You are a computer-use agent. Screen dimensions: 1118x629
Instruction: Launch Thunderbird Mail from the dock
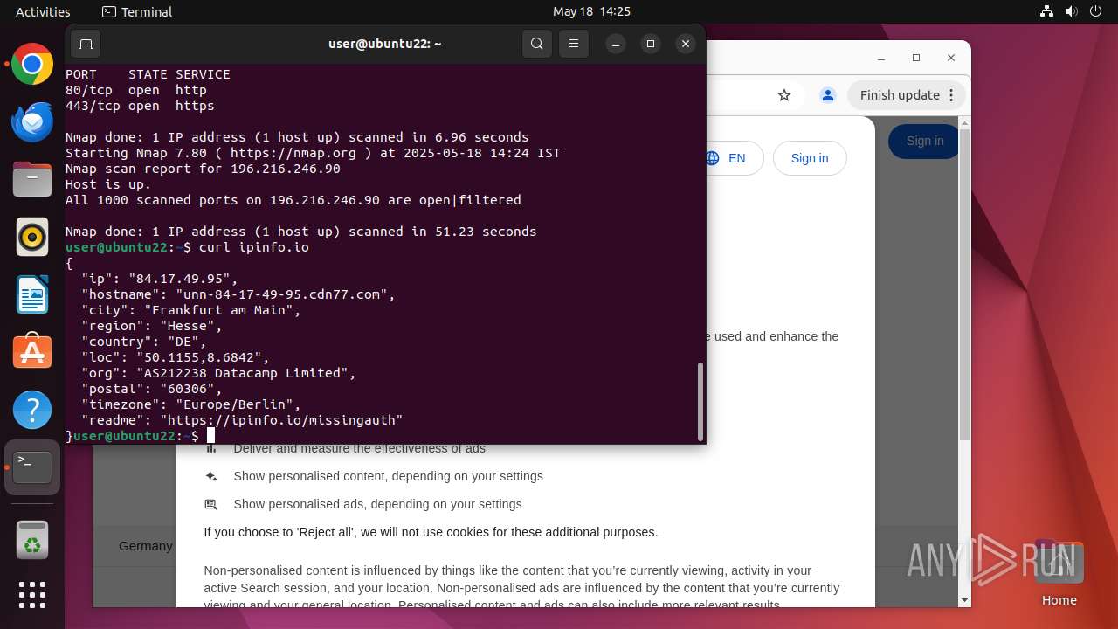pos(32,121)
